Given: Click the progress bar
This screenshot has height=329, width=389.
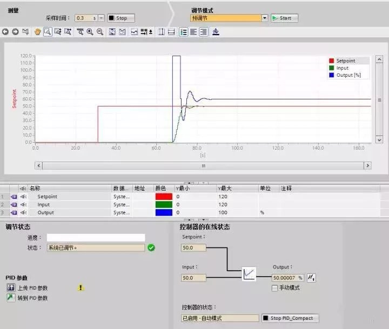Looking at the screenshot, I should tap(96, 238).
